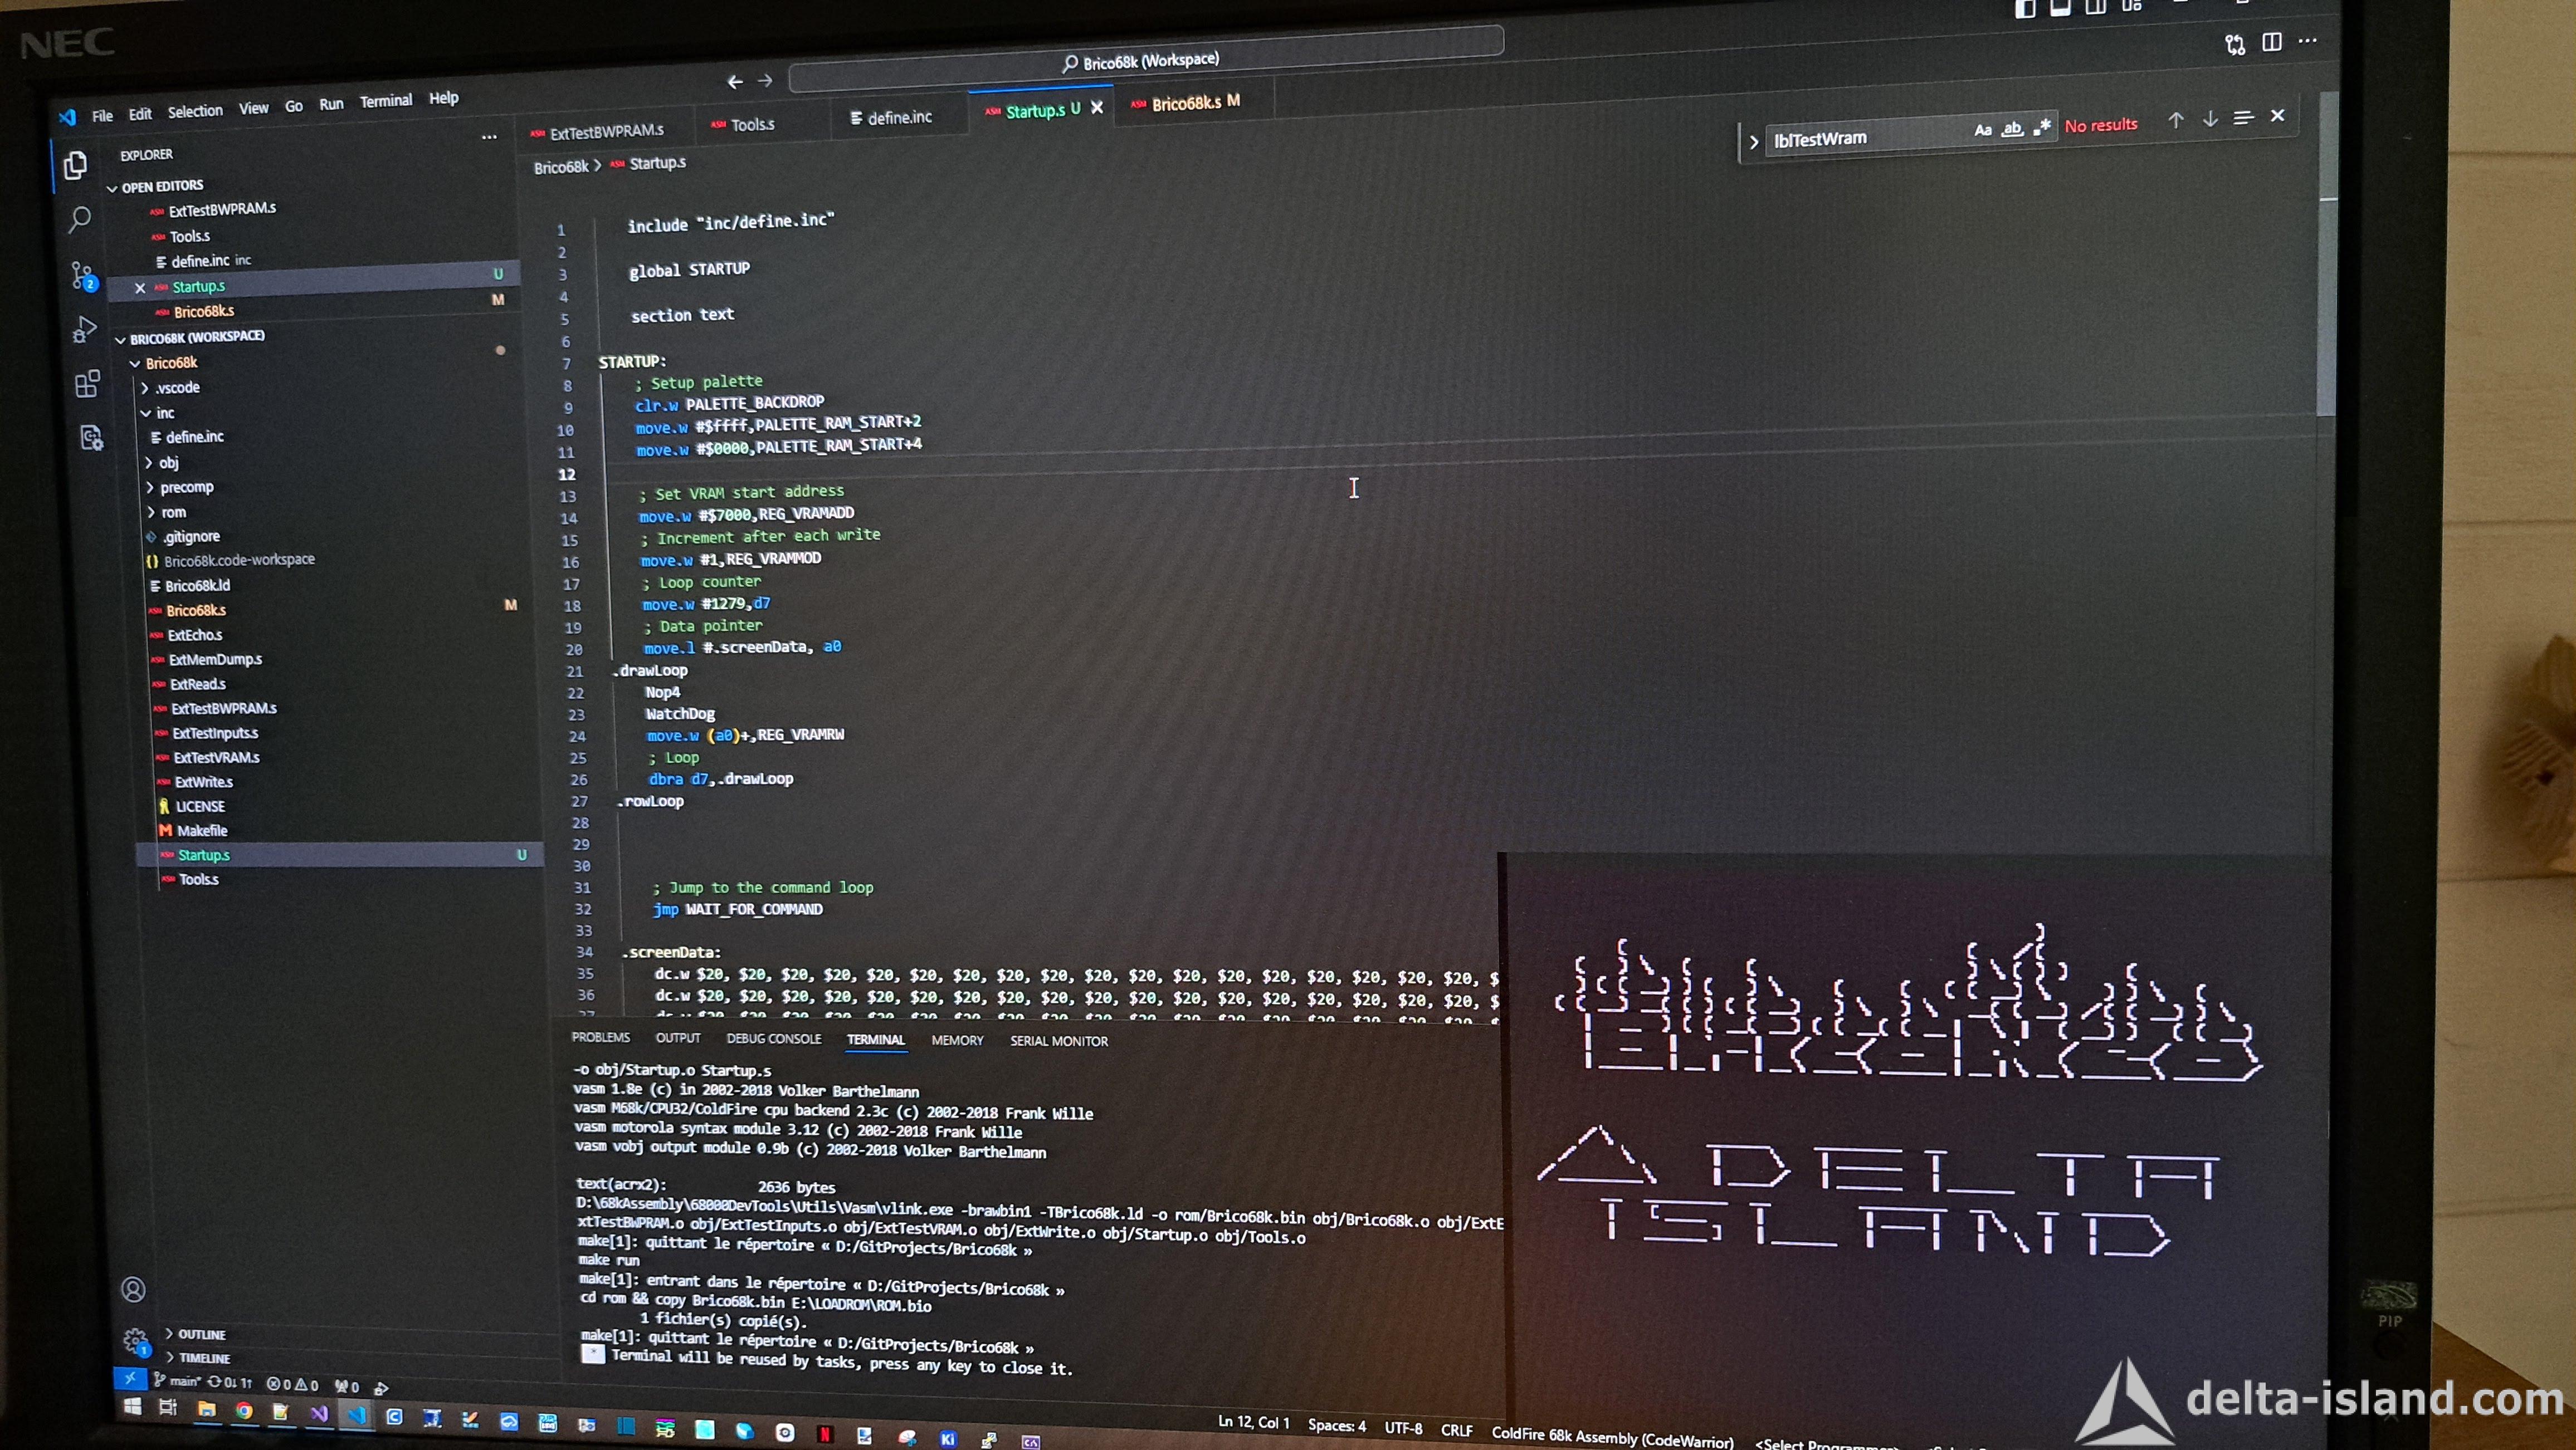
Task: Show the SERIAL MONITOR panel tab
Action: coord(1059,1041)
